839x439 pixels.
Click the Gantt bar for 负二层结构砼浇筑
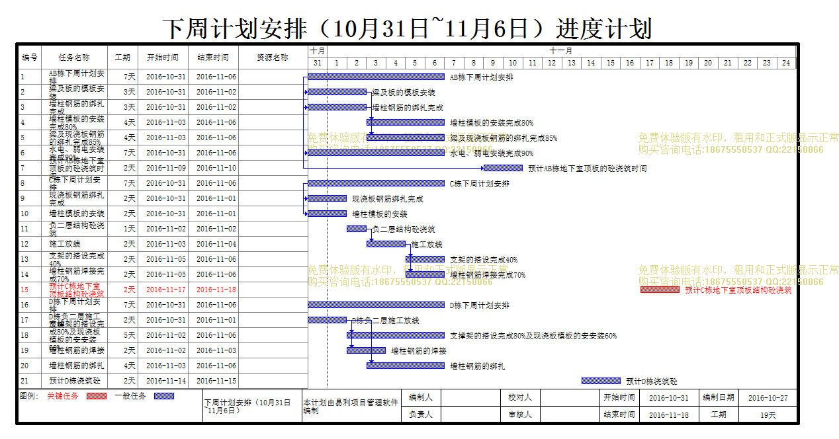357,229
